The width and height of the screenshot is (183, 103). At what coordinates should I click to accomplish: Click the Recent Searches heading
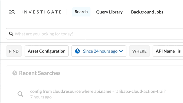[40, 73]
